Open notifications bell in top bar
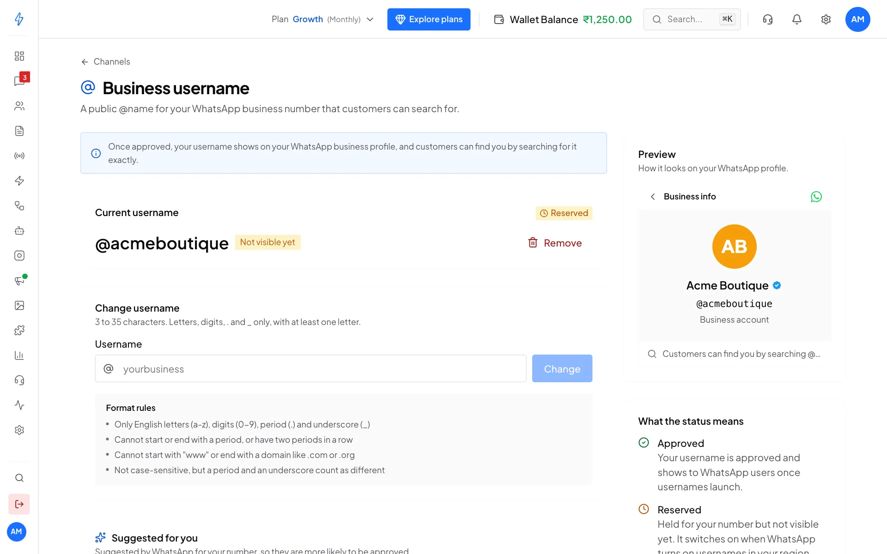The image size is (887, 554). tap(797, 19)
